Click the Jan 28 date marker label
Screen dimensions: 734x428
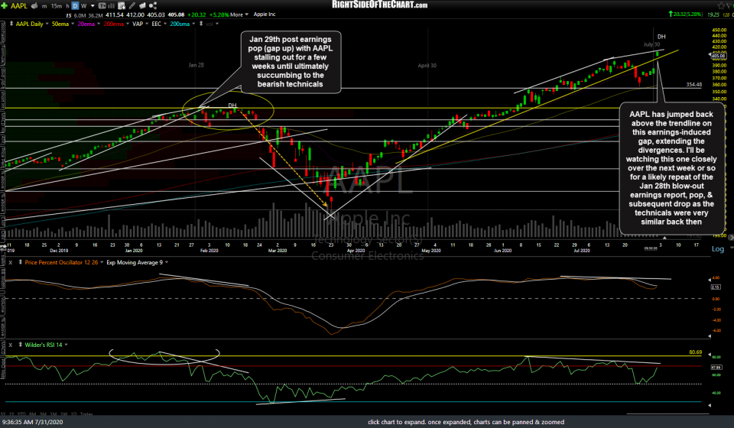point(196,65)
